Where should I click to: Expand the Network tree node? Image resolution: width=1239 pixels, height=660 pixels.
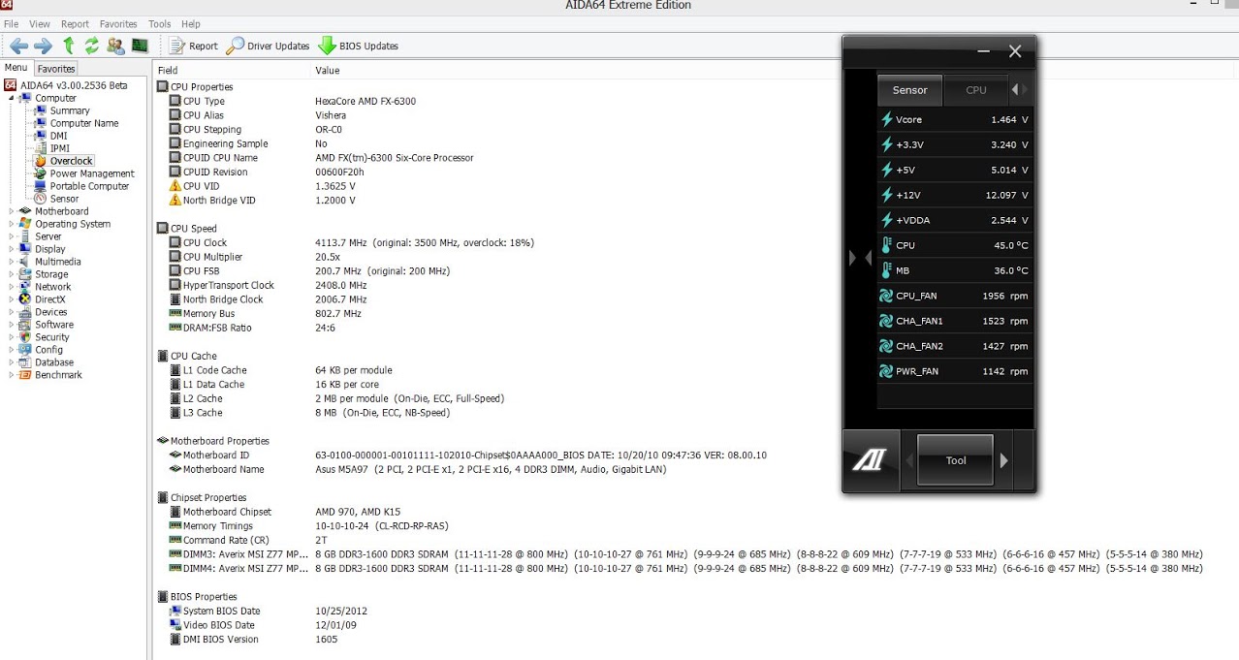(x=12, y=287)
